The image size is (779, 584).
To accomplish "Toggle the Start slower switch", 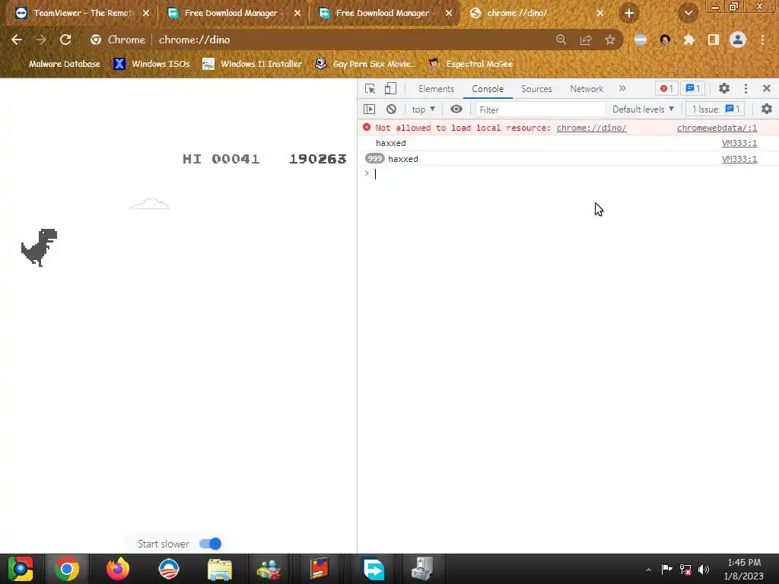I will point(210,544).
